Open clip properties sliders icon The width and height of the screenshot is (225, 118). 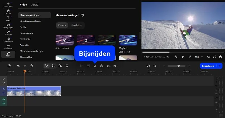(108, 66)
